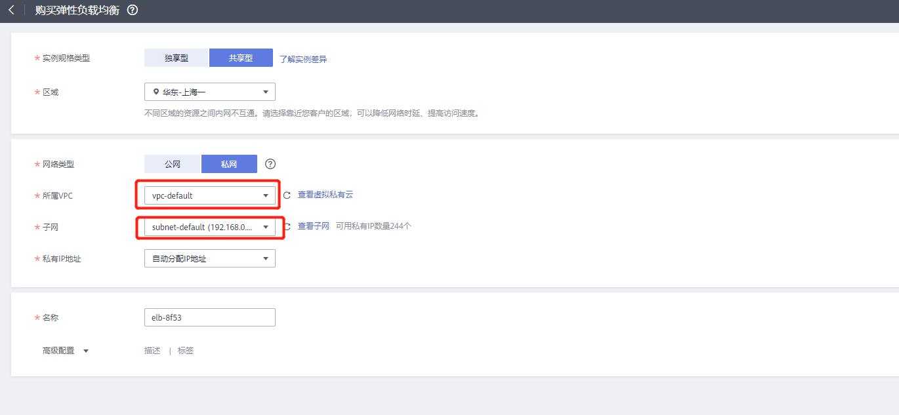Image resolution: width=899 pixels, height=415 pixels.
Task: Click the 网络类型 label
Action: coord(58,165)
